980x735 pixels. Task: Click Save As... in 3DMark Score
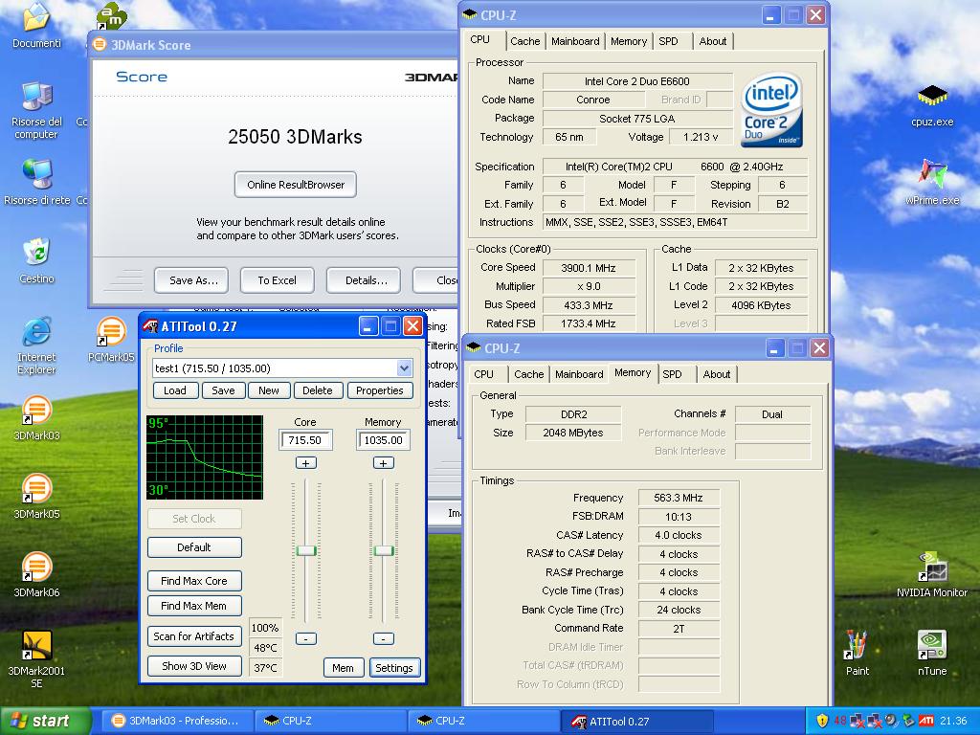point(191,280)
